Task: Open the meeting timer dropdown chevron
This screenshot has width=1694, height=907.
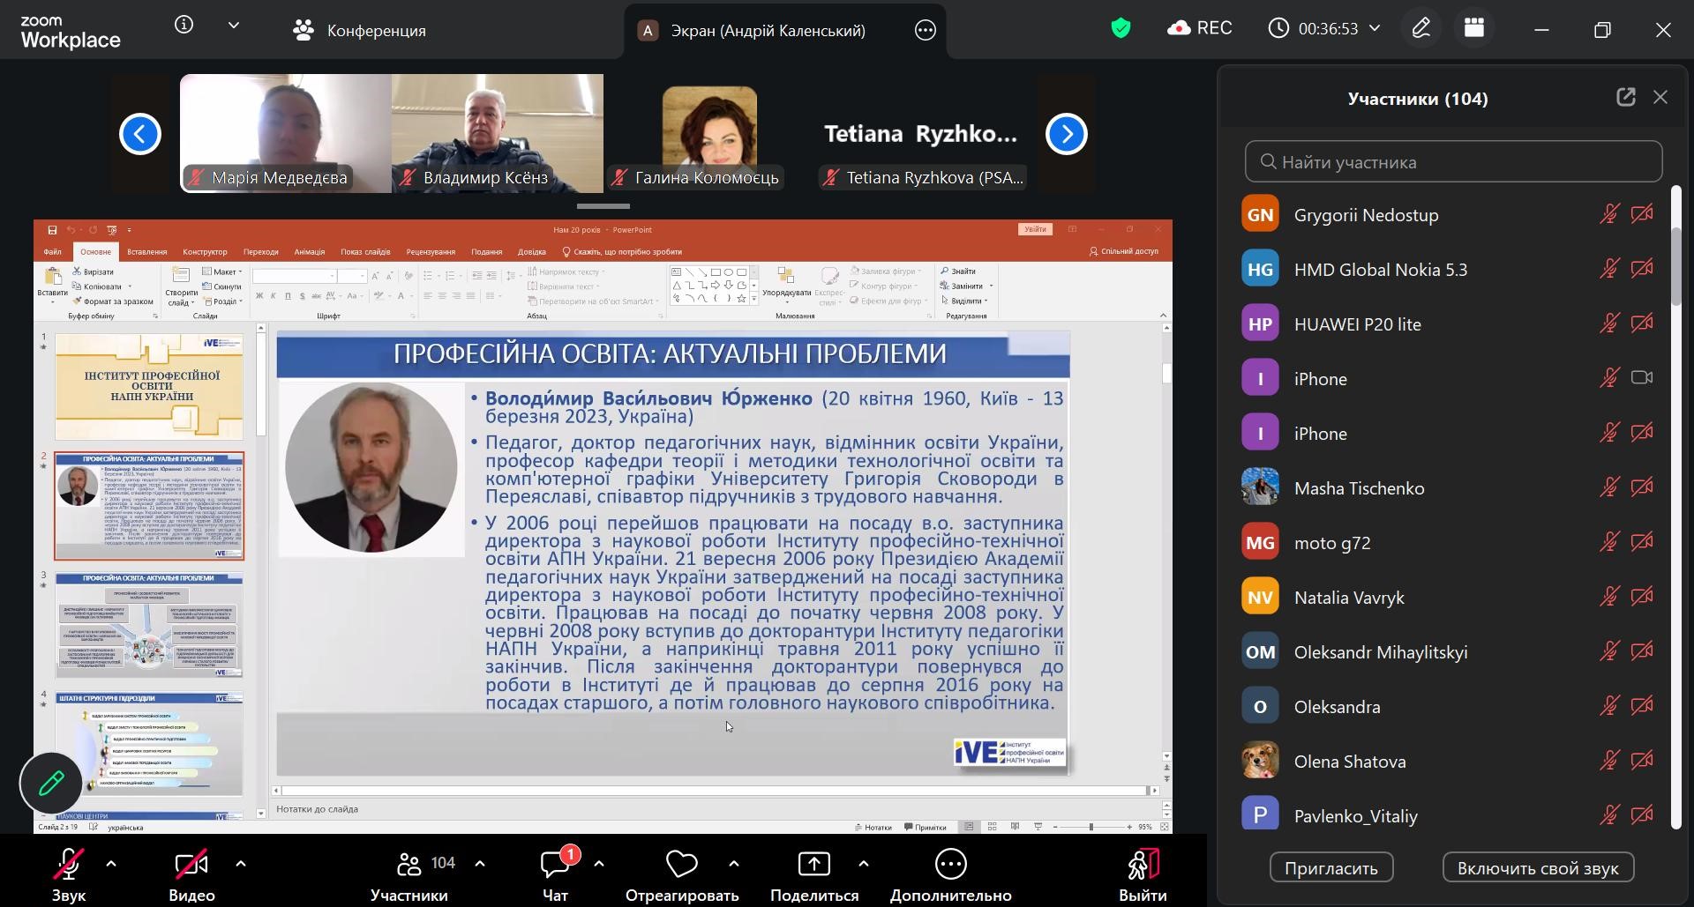Action: coord(1375,29)
